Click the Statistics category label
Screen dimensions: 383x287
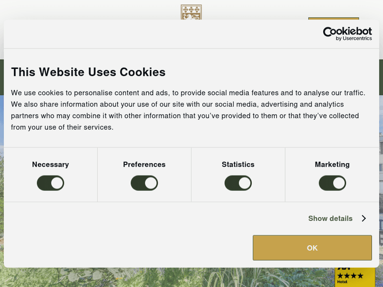coord(238,165)
